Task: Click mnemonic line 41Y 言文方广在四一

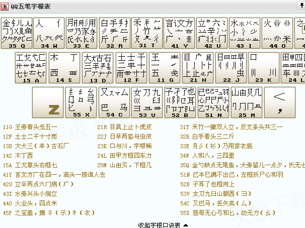Action: coord(54,175)
